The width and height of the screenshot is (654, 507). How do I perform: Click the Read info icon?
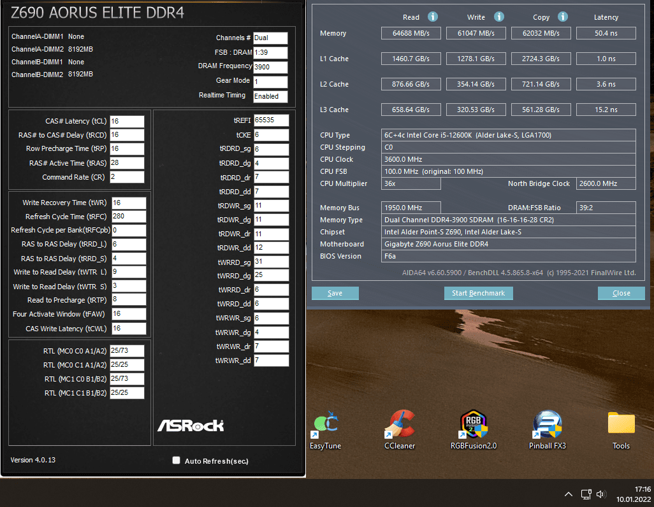point(433,17)
